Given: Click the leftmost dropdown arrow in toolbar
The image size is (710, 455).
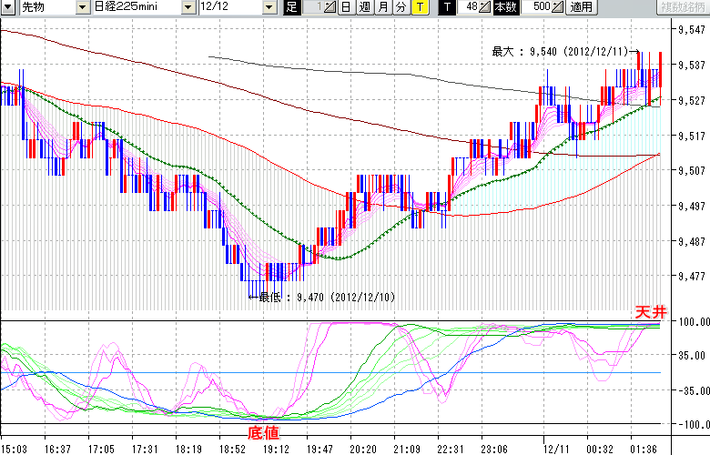Looking at the screenshot, I should 9,7.
